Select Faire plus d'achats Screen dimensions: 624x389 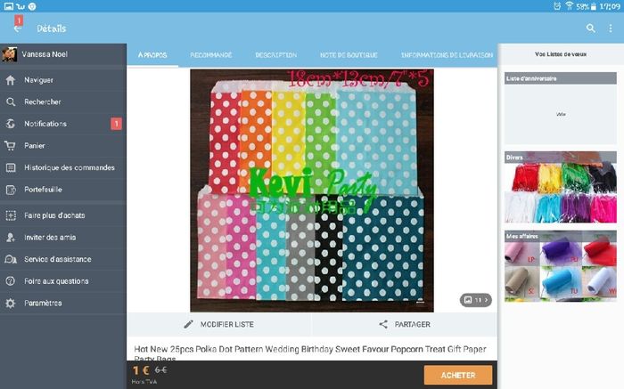pyautogui.click(x=63, y=215)
